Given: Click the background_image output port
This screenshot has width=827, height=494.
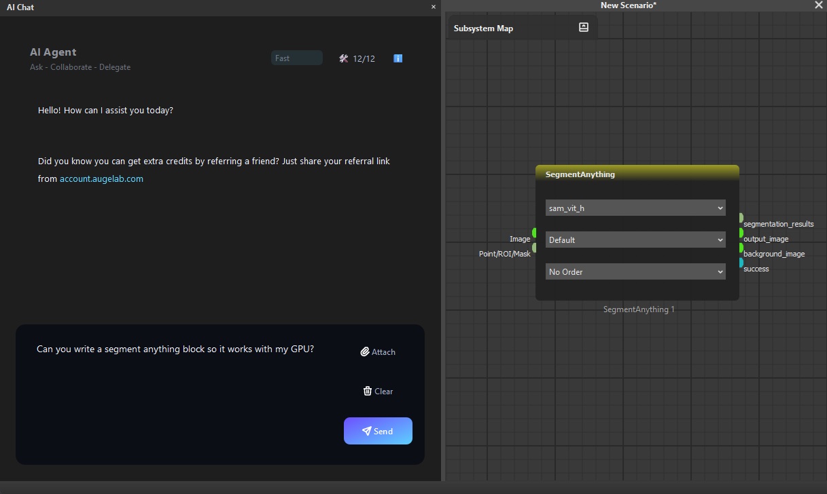Looking at the screenshot, I should (741, 248).
